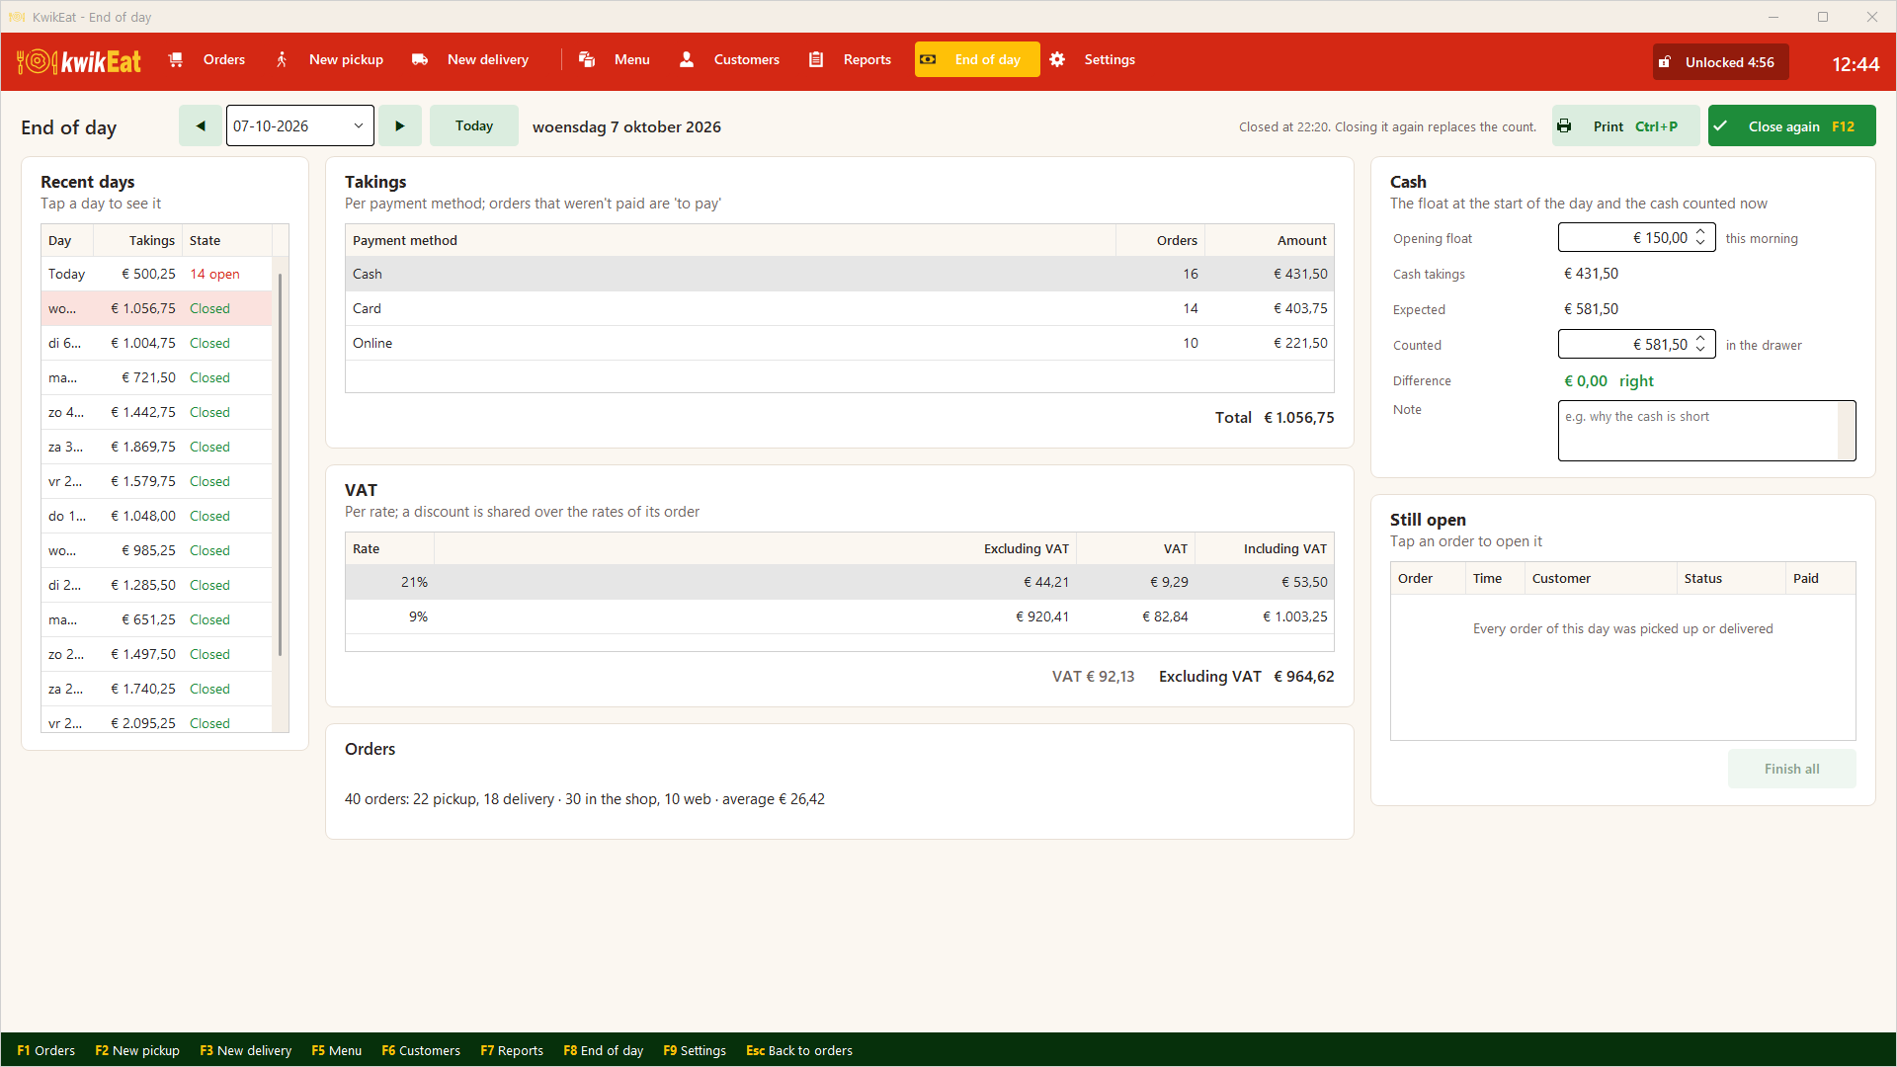Click the Reports clipboard icon

click(816, 60)
